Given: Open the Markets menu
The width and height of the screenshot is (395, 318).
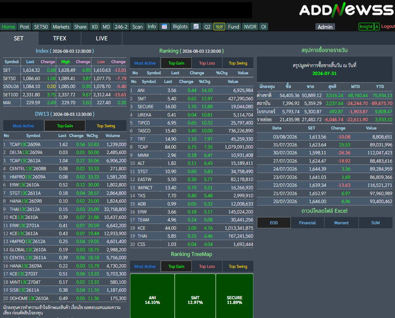Looking at the screenshot, I should click(x=61, y=27).
